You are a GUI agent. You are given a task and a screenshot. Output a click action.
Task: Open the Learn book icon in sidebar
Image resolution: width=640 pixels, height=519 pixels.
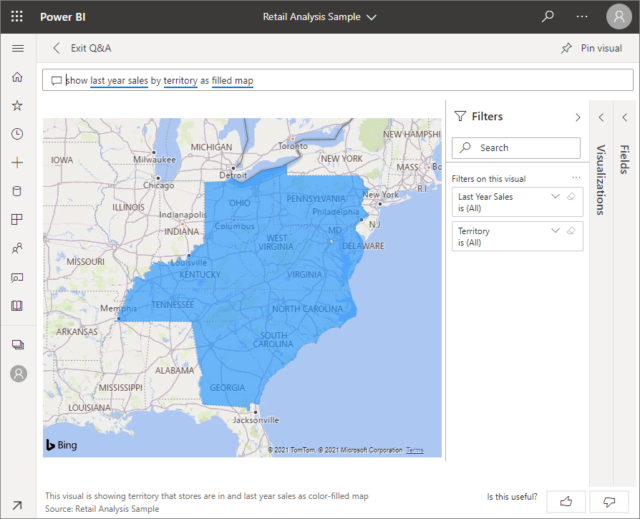coord(17,306)
